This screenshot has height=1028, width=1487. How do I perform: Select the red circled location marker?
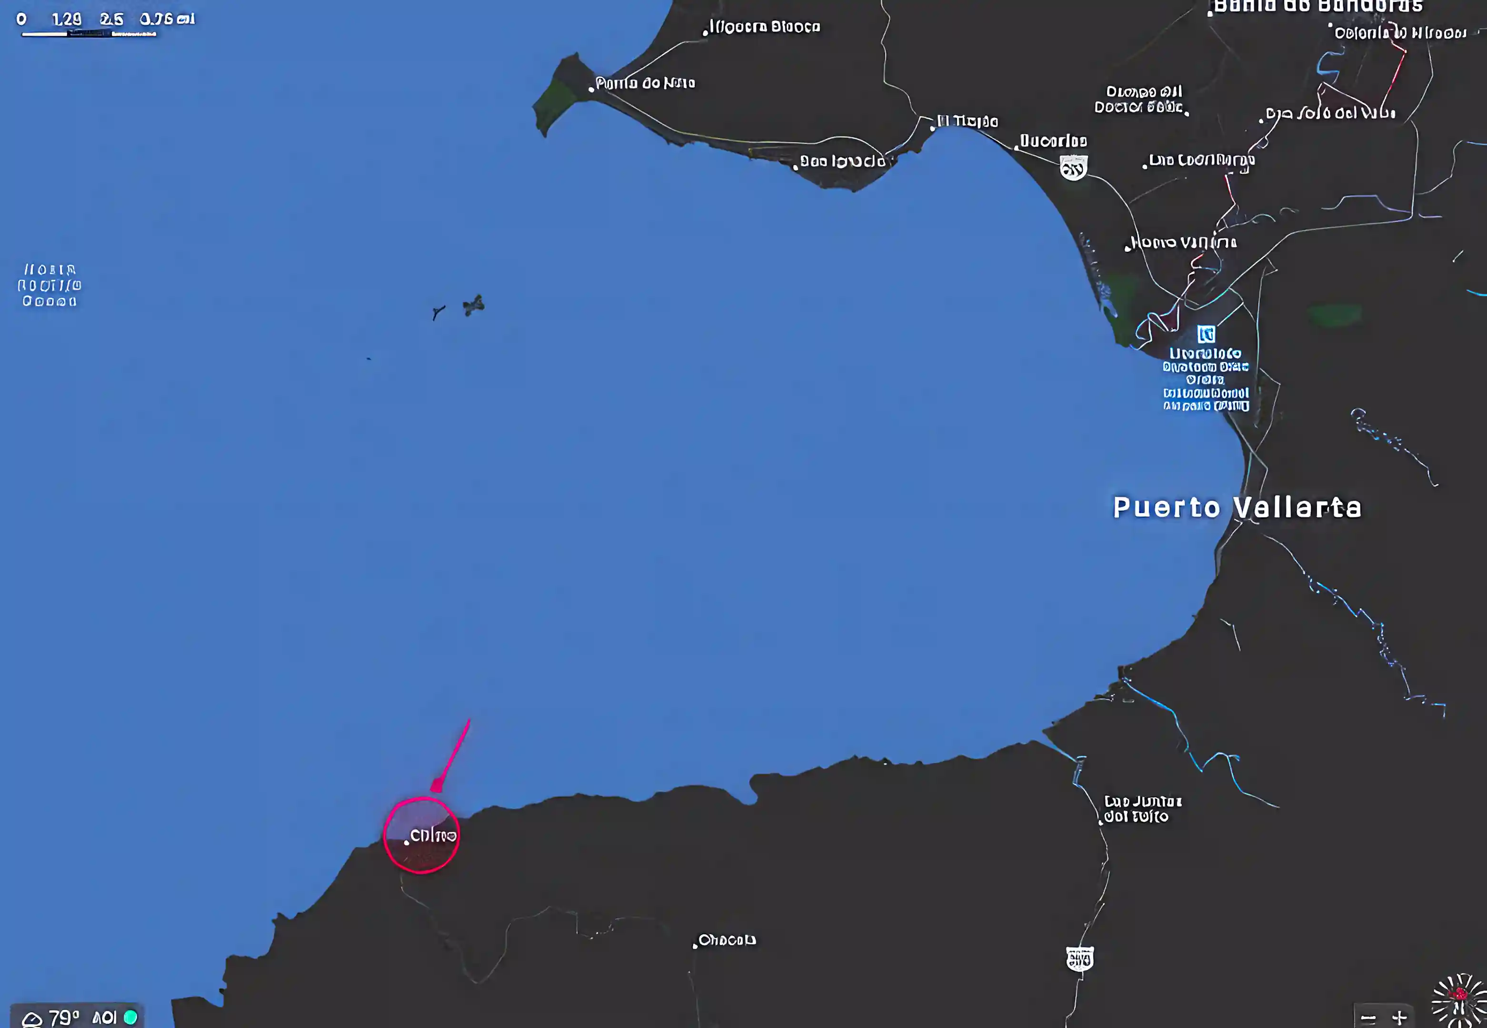pyautogui.click(x=421, y=835)
